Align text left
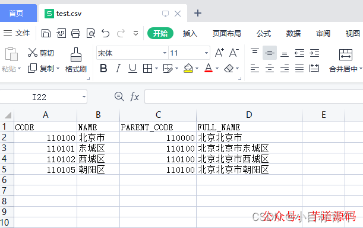This screenshot has width=363, height=228. 255,69
